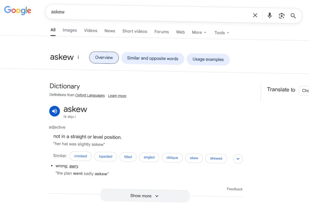Expand more similar words chevron
309x208 pixels.
[x=238, y=159]
